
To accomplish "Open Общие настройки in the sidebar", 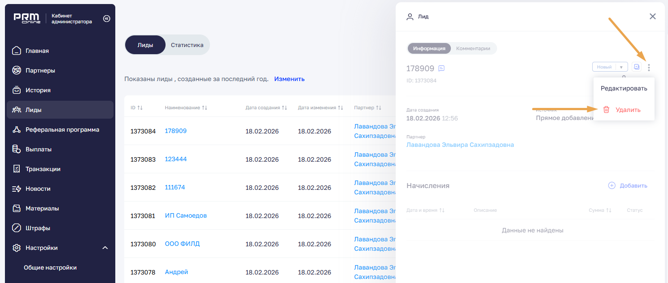I will tap(50, 267).
